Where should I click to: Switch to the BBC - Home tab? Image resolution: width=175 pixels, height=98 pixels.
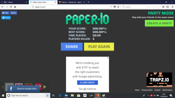pyautogui.click(x=14, y=2)
